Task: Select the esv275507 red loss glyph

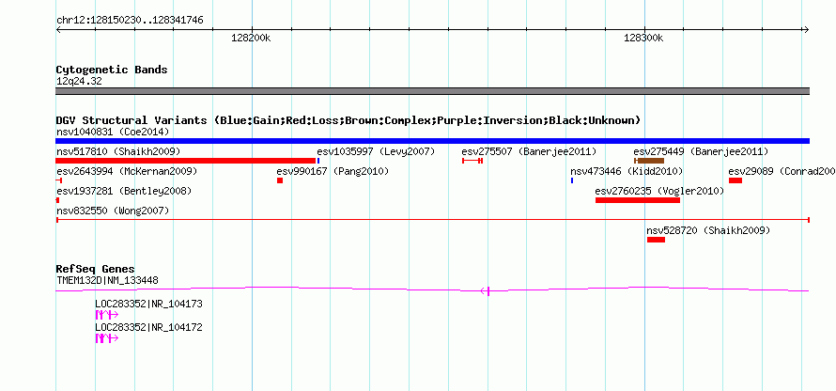Action: [x=472, y=161]
